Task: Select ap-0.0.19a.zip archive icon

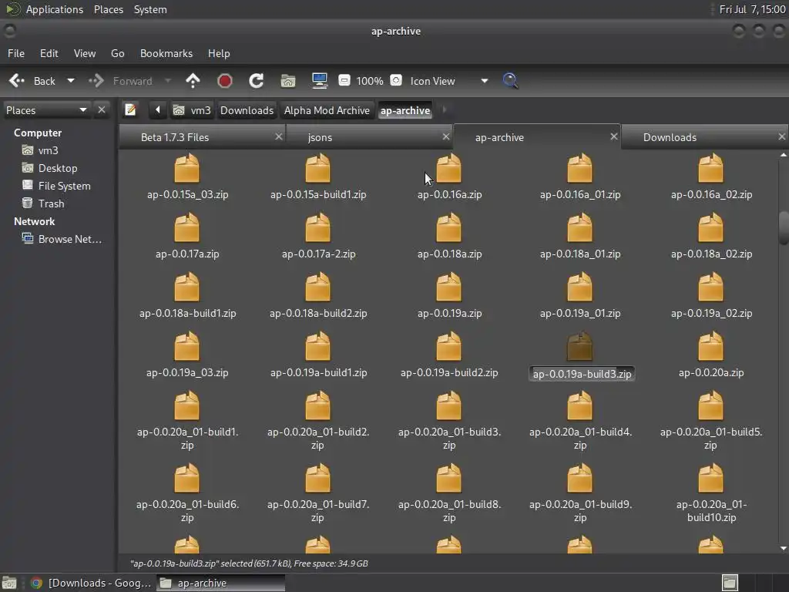Action: (449, 287)
